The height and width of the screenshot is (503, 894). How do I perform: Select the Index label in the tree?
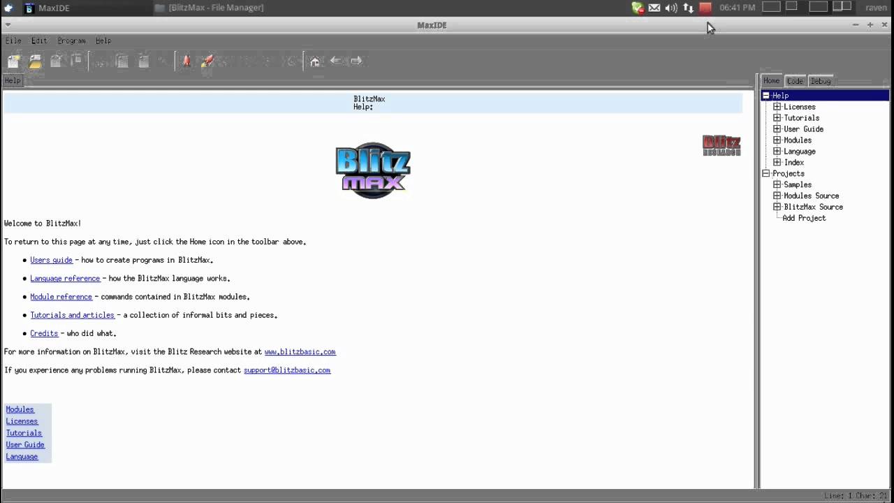tap(794, 163)
